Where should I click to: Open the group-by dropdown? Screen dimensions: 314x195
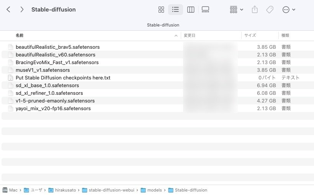(237, 10)
